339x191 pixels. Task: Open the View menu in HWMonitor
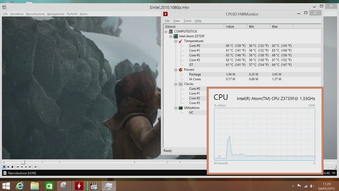coord(176,21)
